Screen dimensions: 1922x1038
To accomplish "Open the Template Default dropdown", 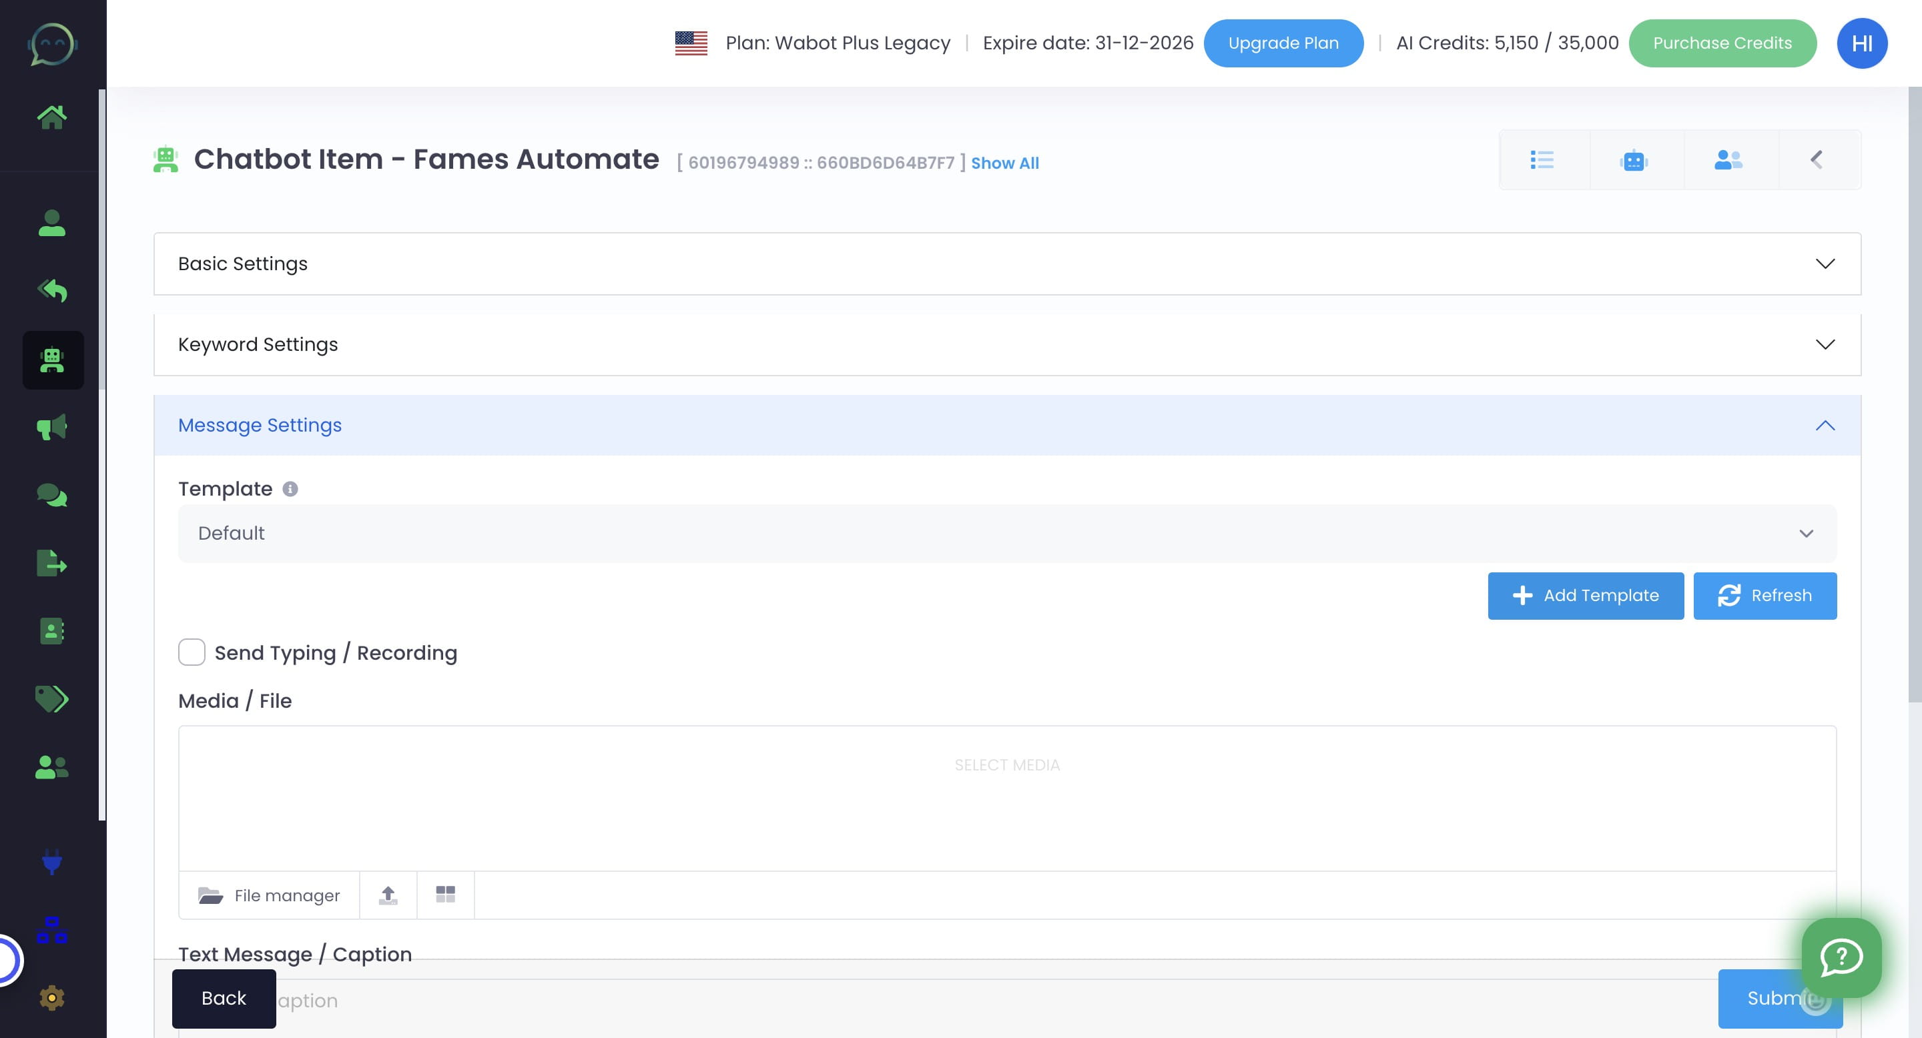I will 1006,534.
